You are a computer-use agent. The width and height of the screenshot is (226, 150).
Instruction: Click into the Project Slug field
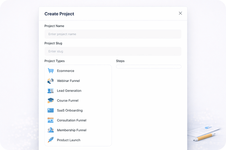[113, 51]
